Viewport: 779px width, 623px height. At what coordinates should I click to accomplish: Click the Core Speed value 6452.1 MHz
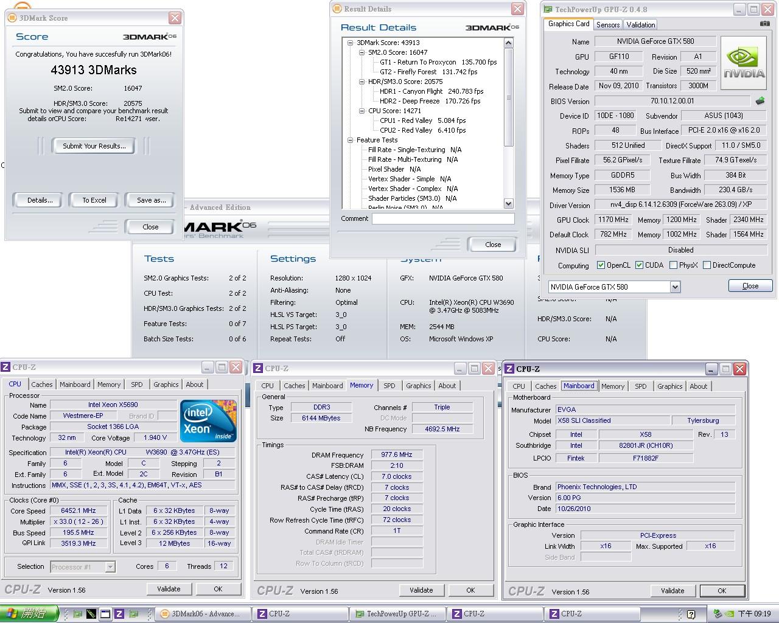click(79, 511)
